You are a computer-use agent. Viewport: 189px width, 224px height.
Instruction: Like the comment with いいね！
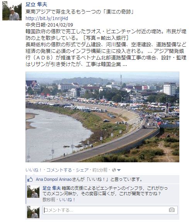click(x=67, y=200)
